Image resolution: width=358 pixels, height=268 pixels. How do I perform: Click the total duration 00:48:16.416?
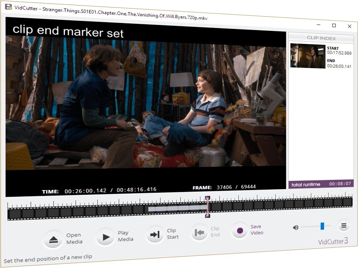[137, 190]
